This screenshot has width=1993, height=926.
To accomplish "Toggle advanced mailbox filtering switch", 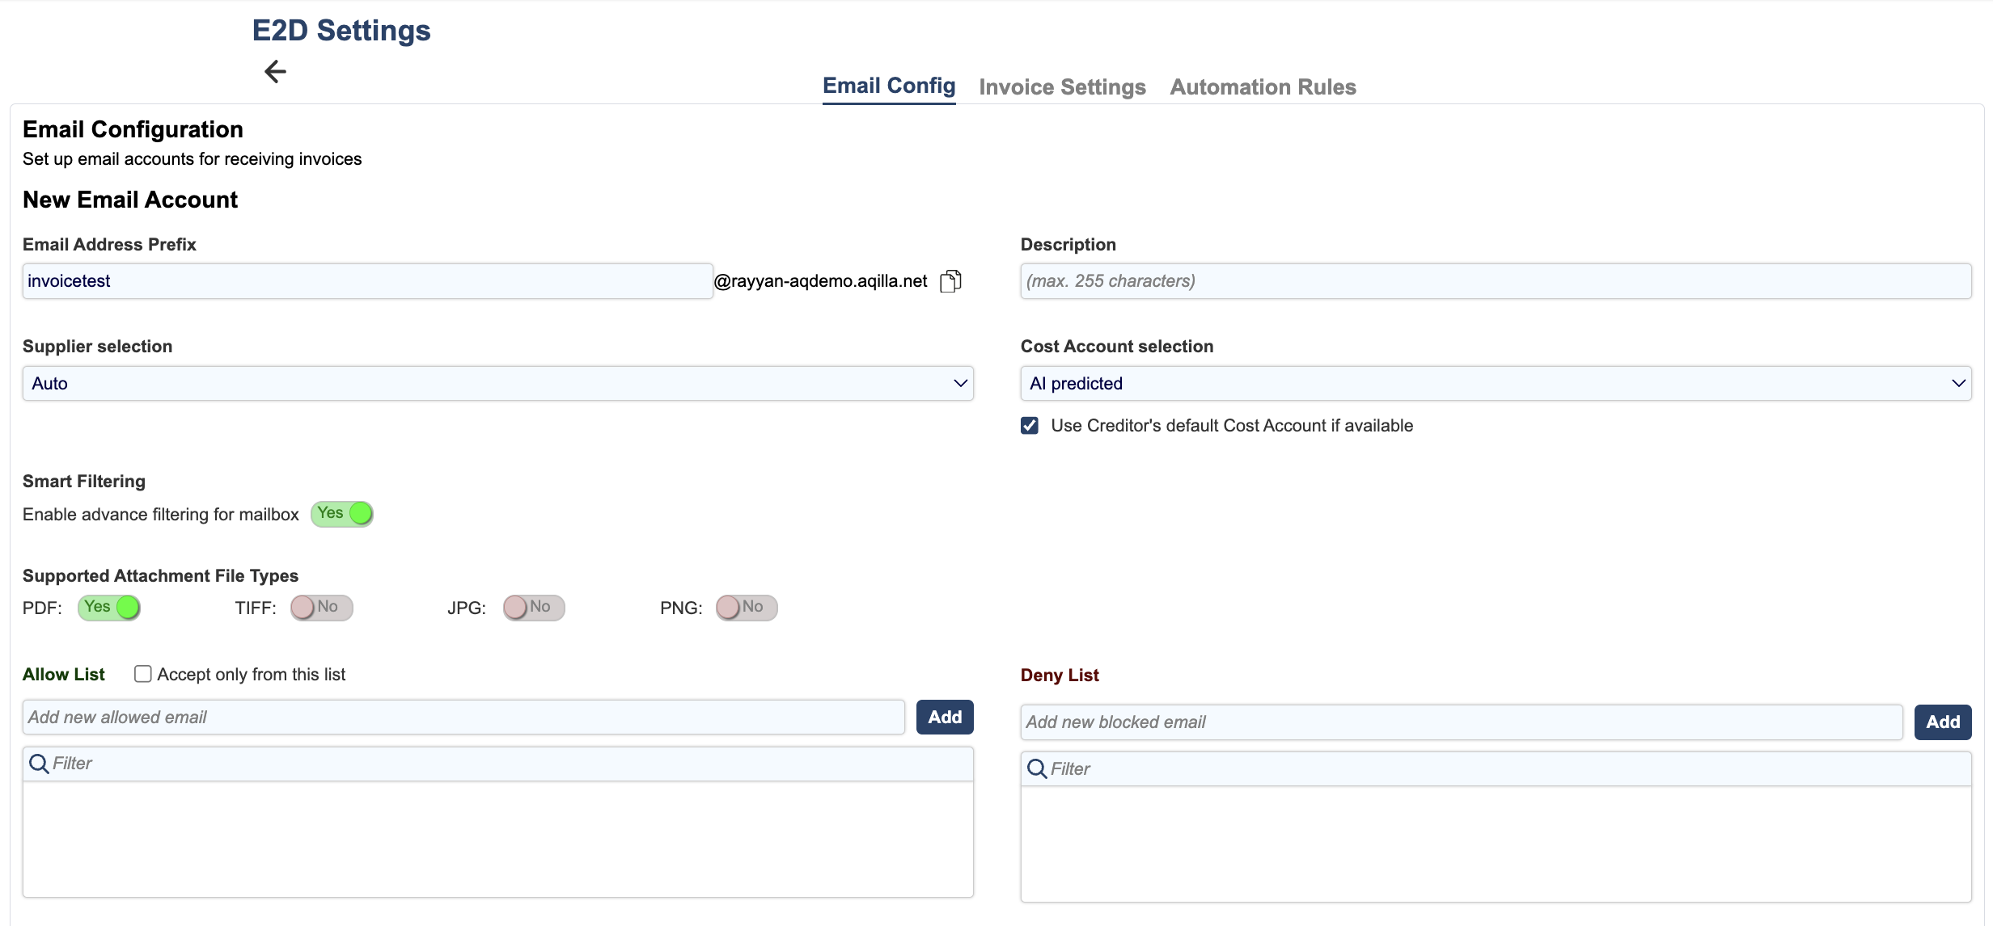I will (x=342, y=514).
